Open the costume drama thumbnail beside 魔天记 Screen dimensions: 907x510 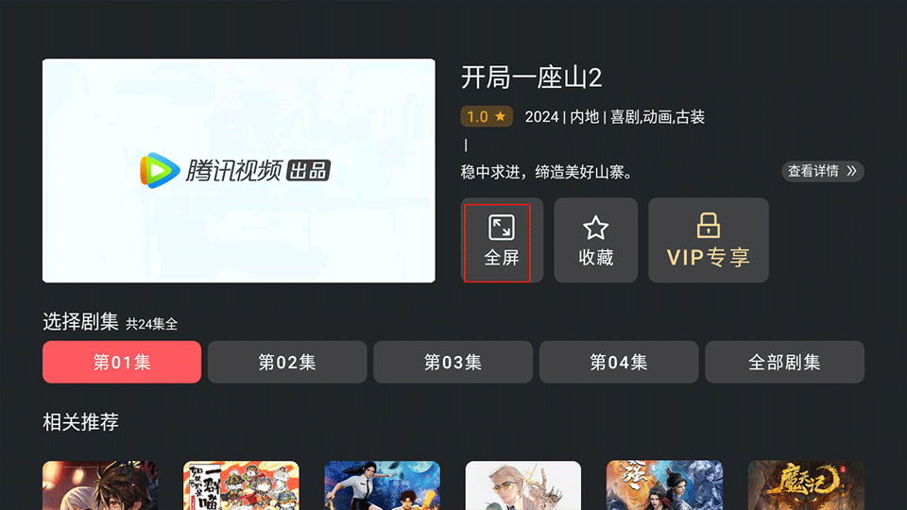(x=664, y=485)
